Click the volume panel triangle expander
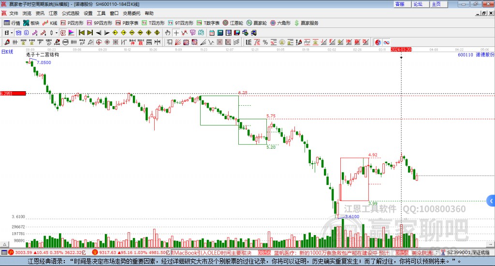The height and width of the screenshot is (266, 495). 5,244
